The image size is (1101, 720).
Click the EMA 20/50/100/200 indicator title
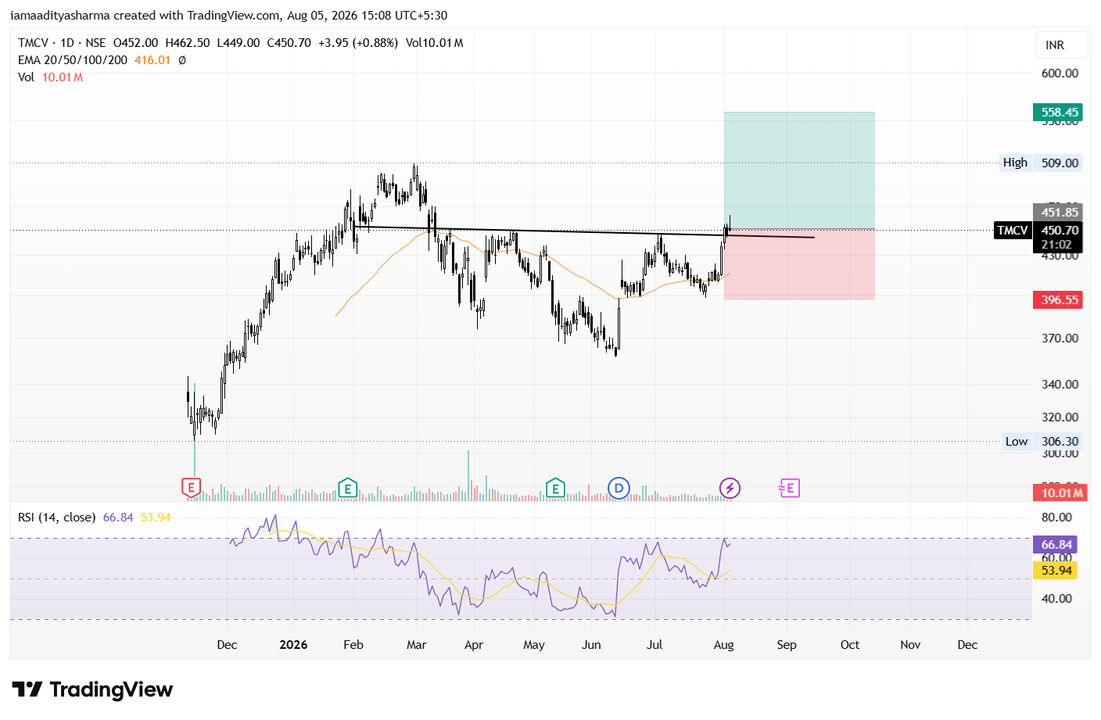[x=73, y=60]
